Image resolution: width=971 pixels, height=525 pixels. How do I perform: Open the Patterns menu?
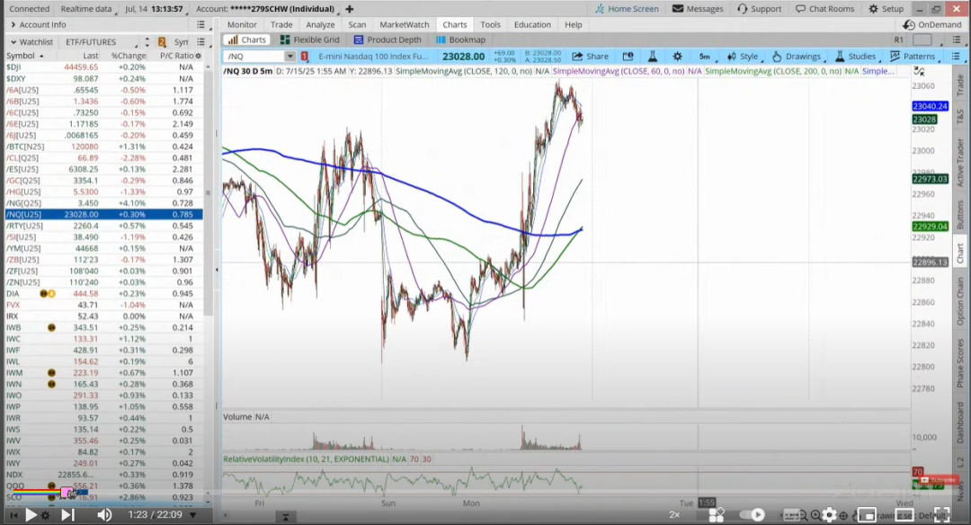[913, 57]
